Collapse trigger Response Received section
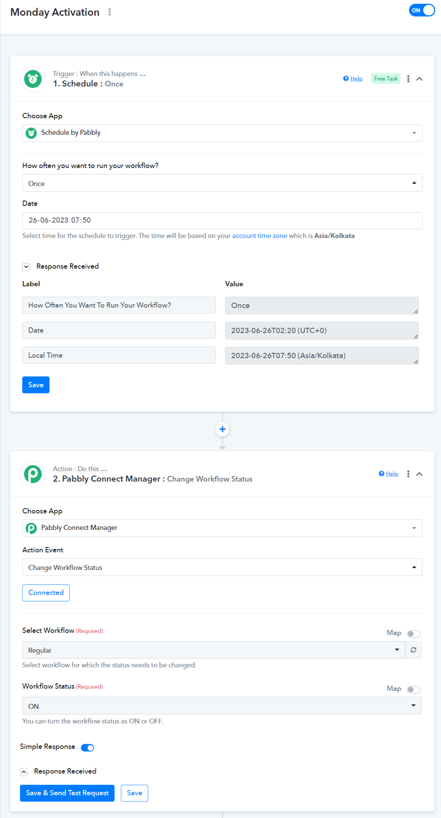The image size is (441, 818). [26, 267]
